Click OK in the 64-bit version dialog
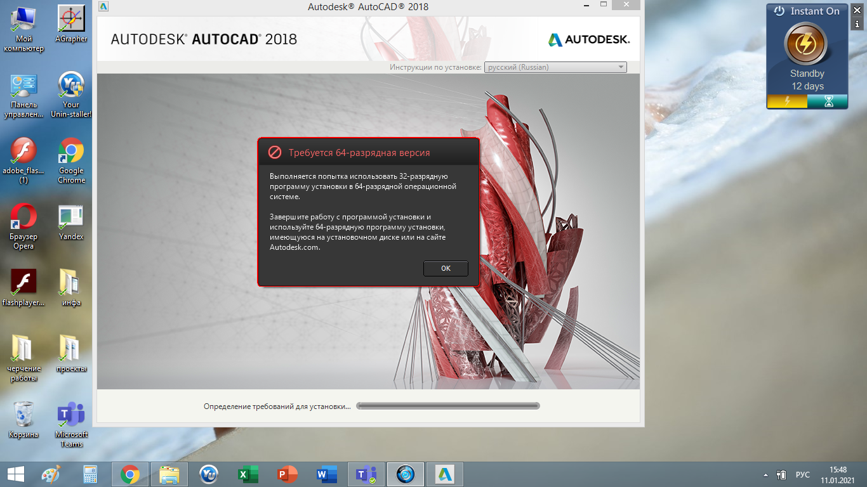867x487 pixels. [x=446, y=268]
